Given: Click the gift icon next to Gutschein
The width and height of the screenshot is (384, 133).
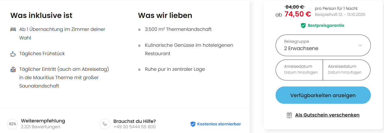Looking at the screenshot, I should 289,115.
